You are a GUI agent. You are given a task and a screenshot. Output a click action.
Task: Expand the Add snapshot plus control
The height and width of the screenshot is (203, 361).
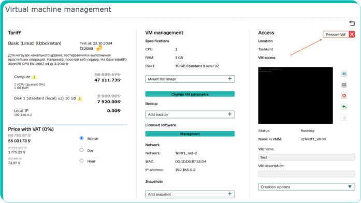point(229,194)
